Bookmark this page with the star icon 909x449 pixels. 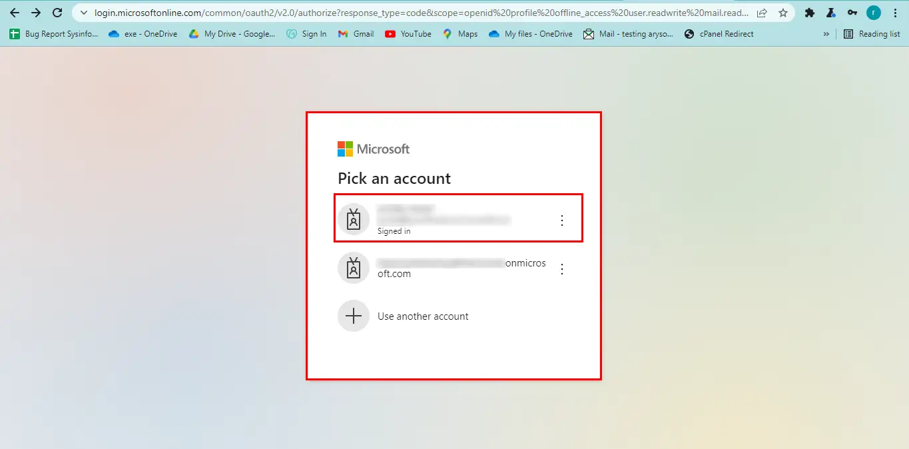[783, 13]
